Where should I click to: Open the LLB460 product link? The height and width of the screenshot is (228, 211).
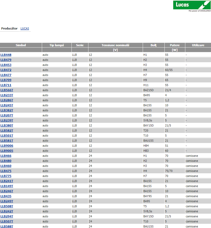click(6, 166)
